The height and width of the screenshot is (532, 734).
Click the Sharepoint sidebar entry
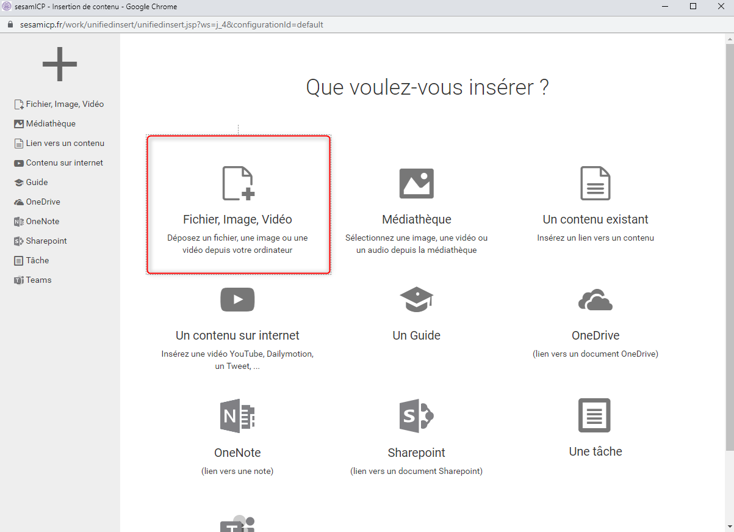(46, 241)
